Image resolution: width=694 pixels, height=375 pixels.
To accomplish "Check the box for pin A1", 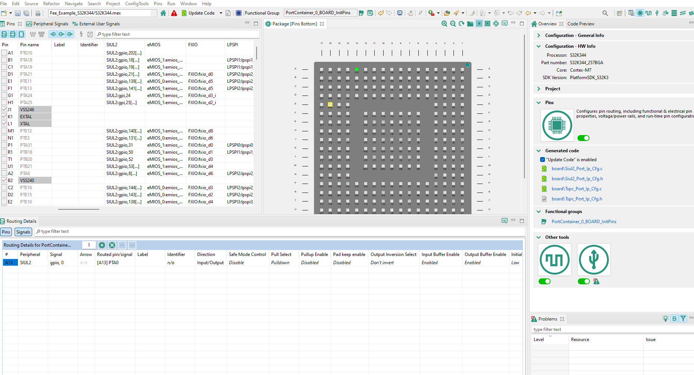I will click(4, 53).
